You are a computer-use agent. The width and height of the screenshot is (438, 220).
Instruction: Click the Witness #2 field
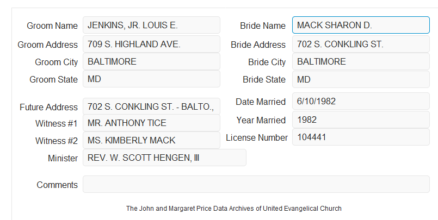151,140
